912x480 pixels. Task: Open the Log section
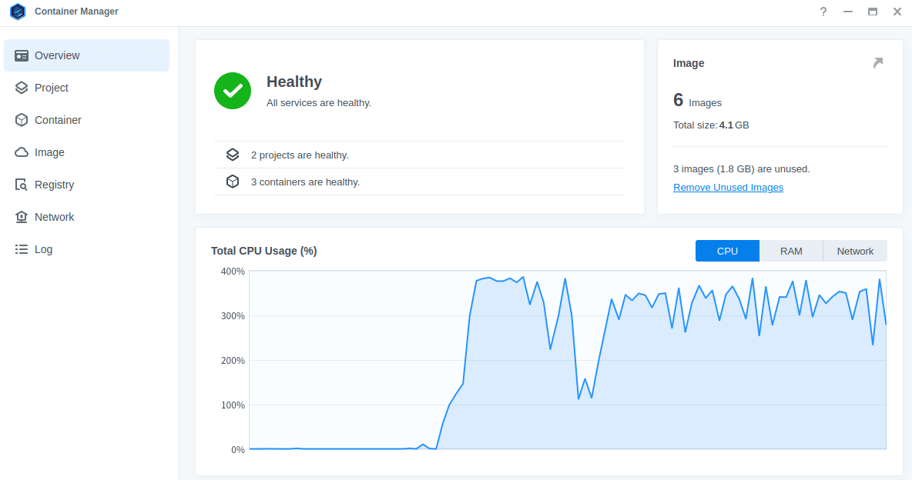coord(87,249)
